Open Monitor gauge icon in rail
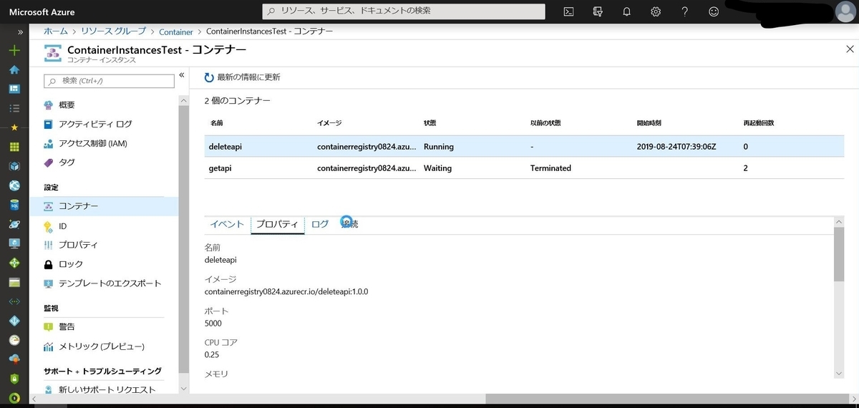 [x=14, y=340]
